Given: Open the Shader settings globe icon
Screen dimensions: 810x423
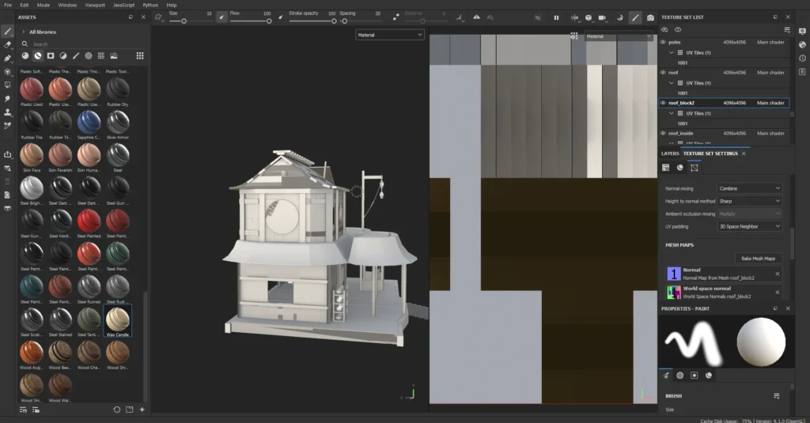Looking at the screenshot, I should (802, 45).
